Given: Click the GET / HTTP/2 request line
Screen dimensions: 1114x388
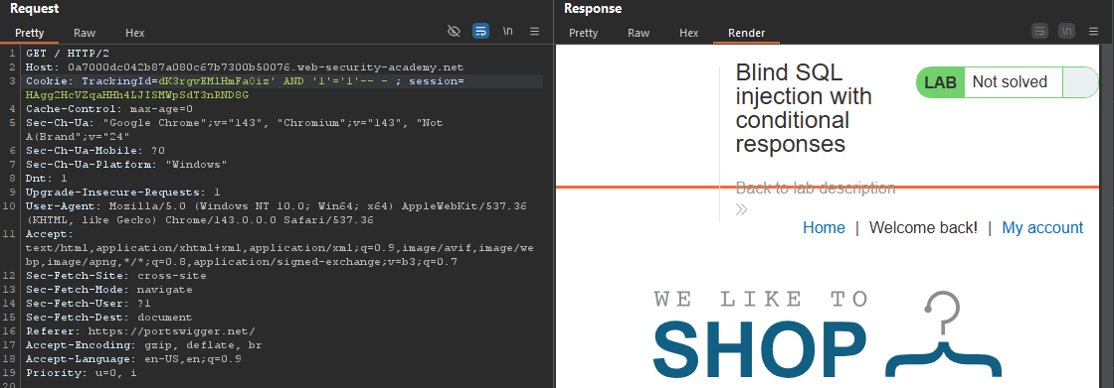Looking at the screenshot, I should pyautogui.click(x=67, y=54).
